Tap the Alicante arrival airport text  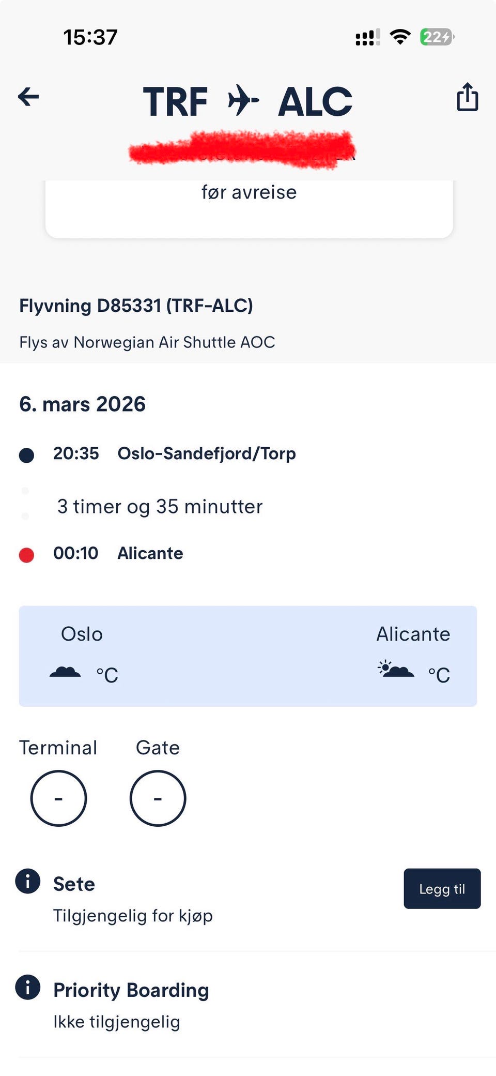pos(150,553)
